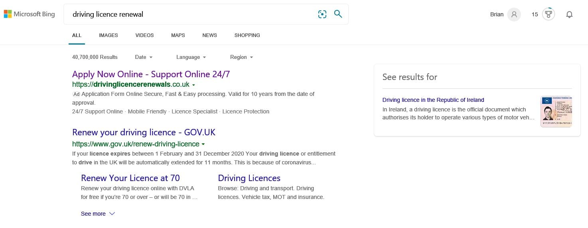This screenshot has height=228, width=588.
Task: Click the drivinglicencerenewals.co.uk URL text
Action: 131,84
